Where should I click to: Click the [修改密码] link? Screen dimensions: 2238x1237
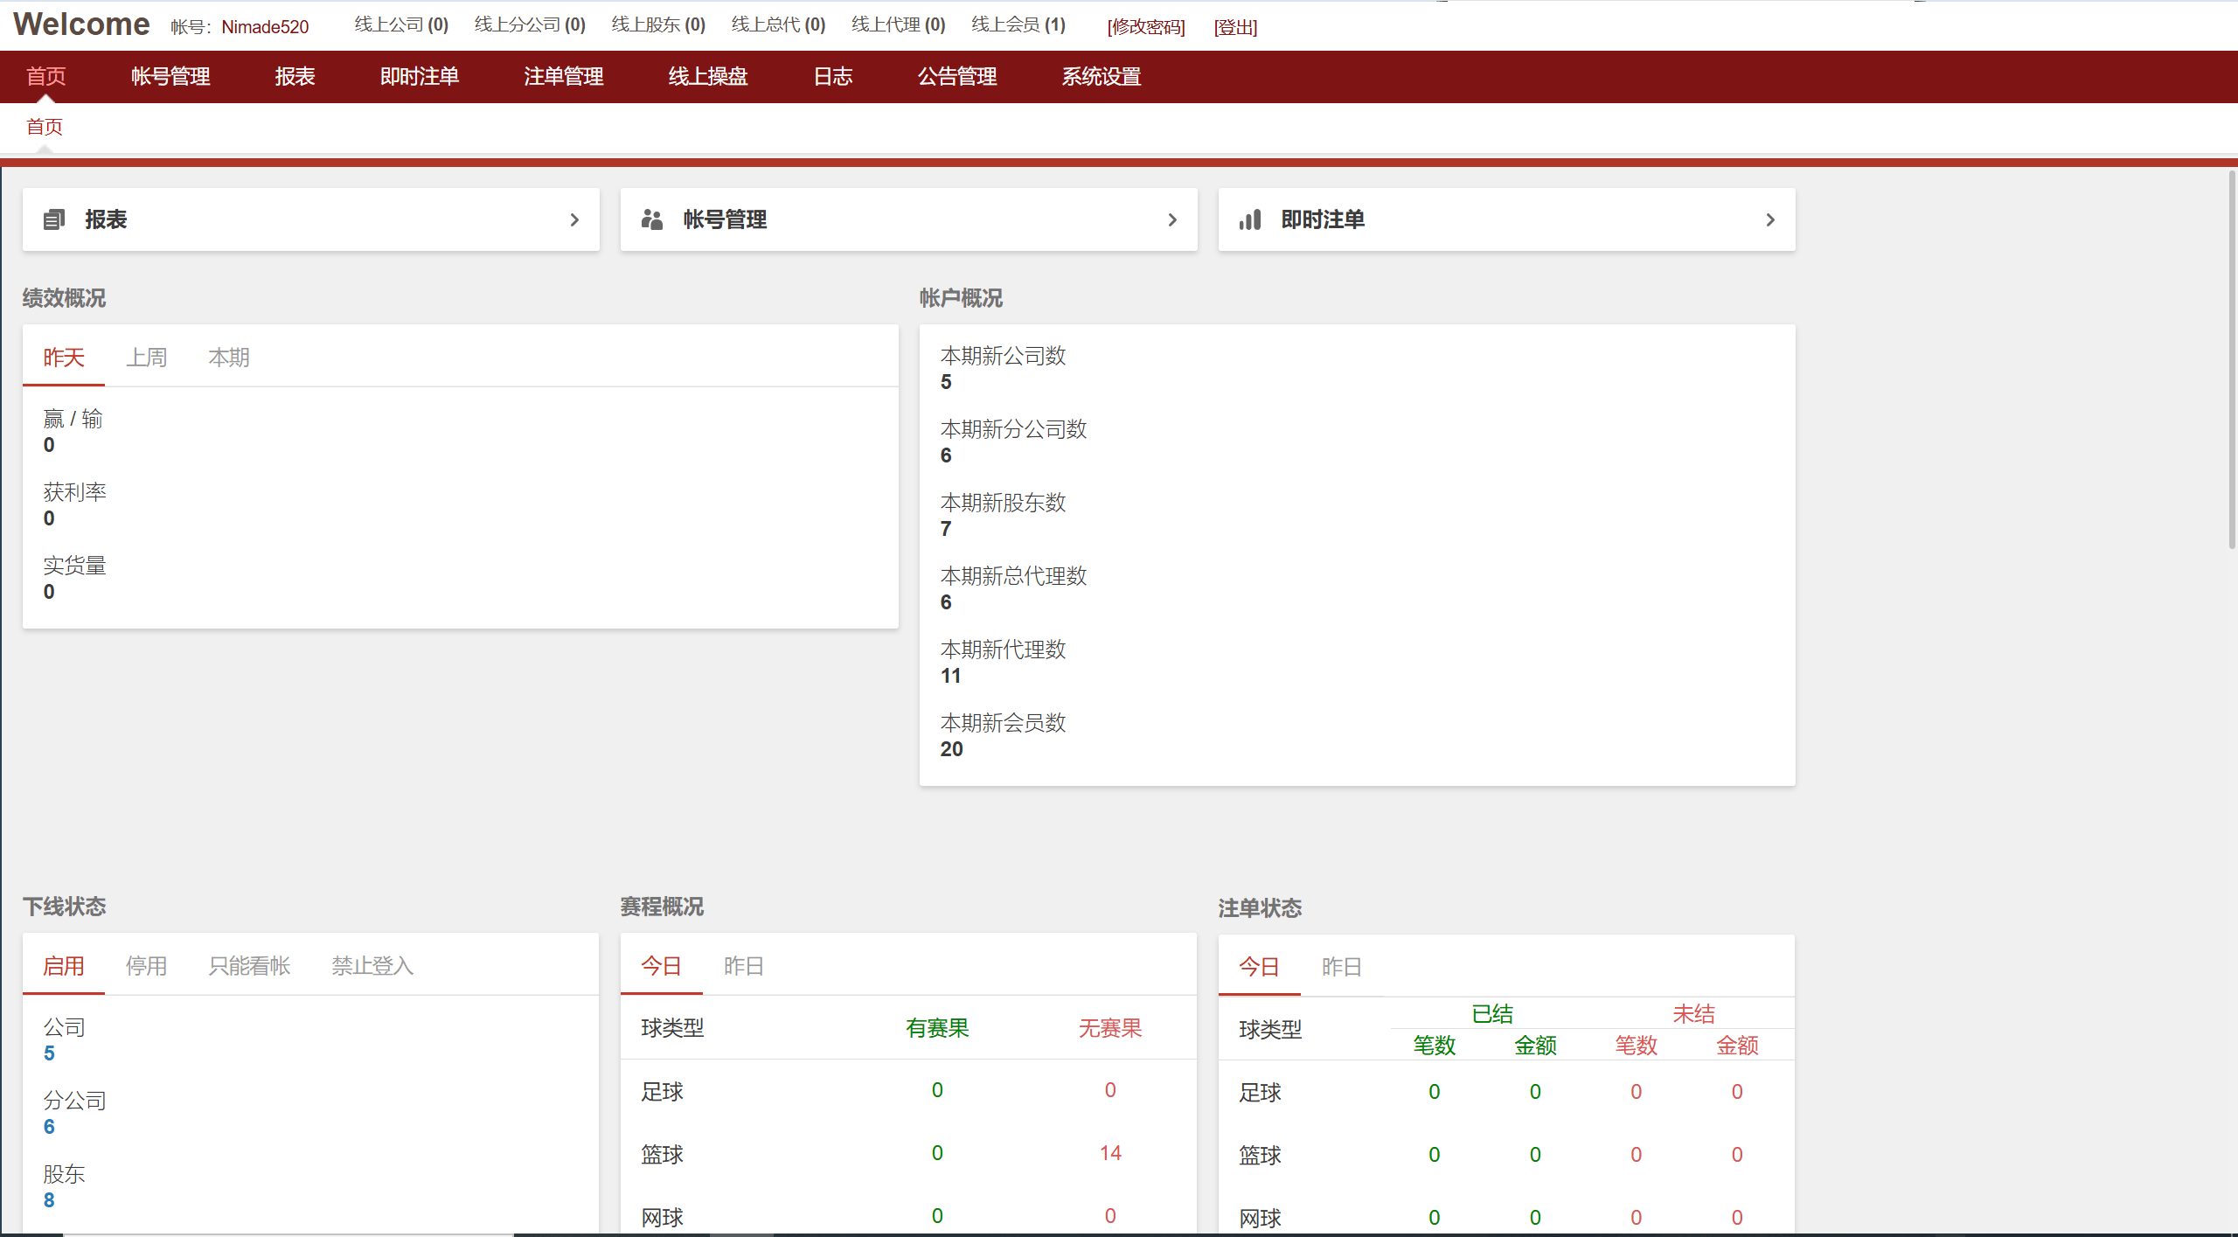1146,27
